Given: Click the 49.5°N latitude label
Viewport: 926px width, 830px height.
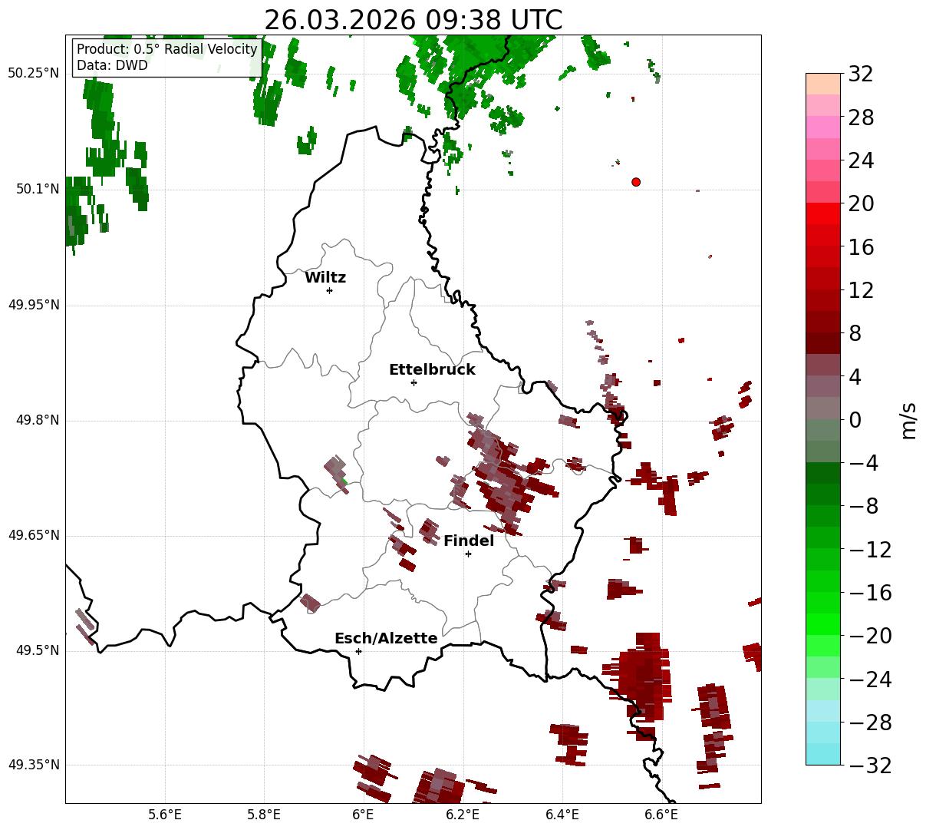Looking at the screenshot, I should tap(38, 650).
